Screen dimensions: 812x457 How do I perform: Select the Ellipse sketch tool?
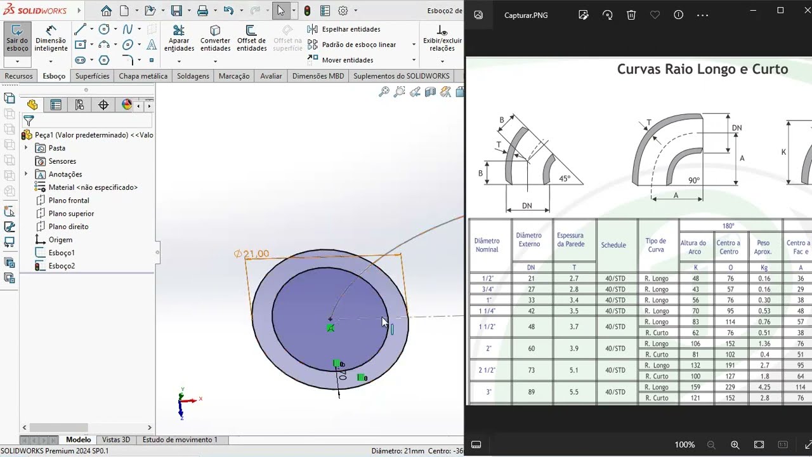click(128, 45)
